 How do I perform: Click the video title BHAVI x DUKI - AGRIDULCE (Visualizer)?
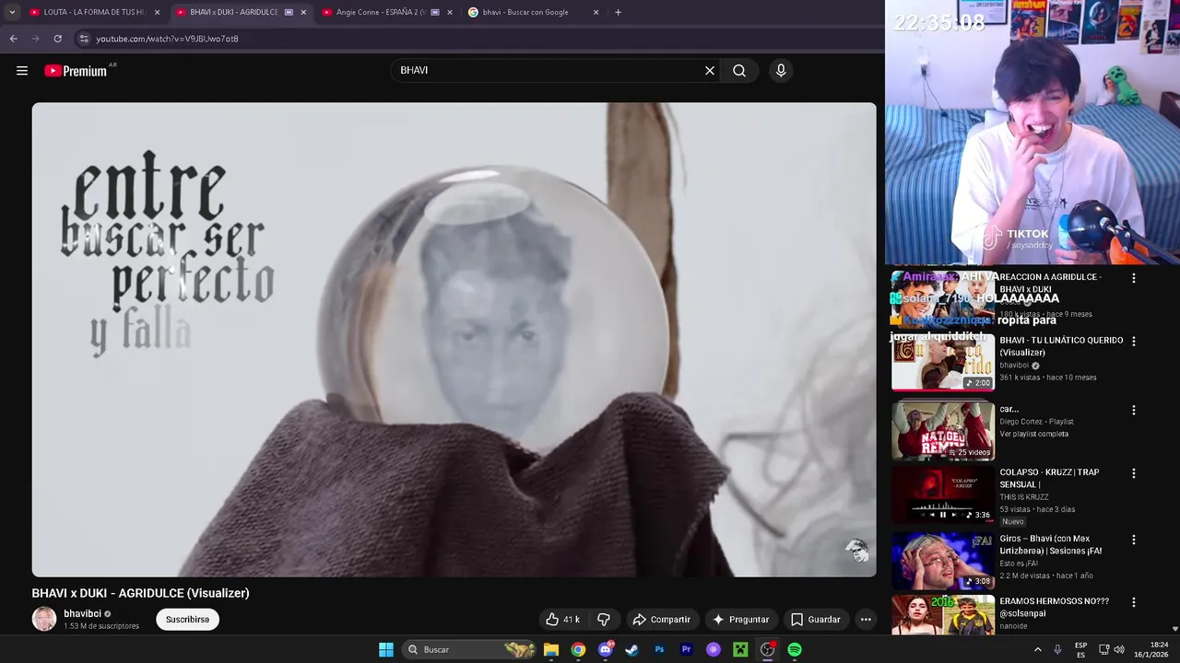[x=140, y=593]
